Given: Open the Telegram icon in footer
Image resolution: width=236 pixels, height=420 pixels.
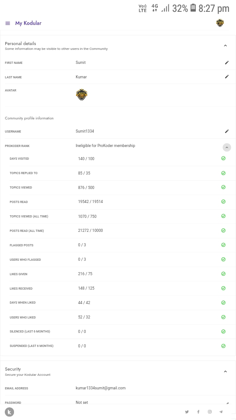Looking at the screenshot, I should 221,412.
